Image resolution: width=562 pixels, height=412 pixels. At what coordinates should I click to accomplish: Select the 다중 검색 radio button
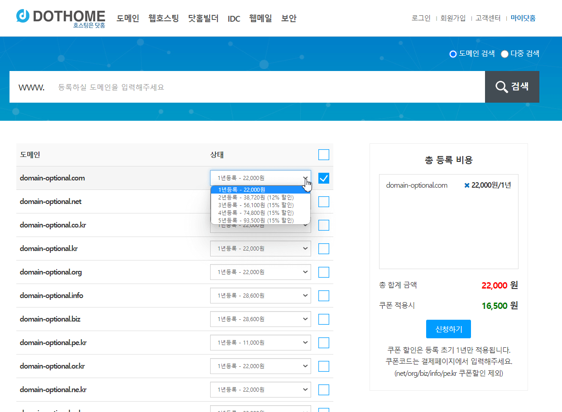coord(504,53)
